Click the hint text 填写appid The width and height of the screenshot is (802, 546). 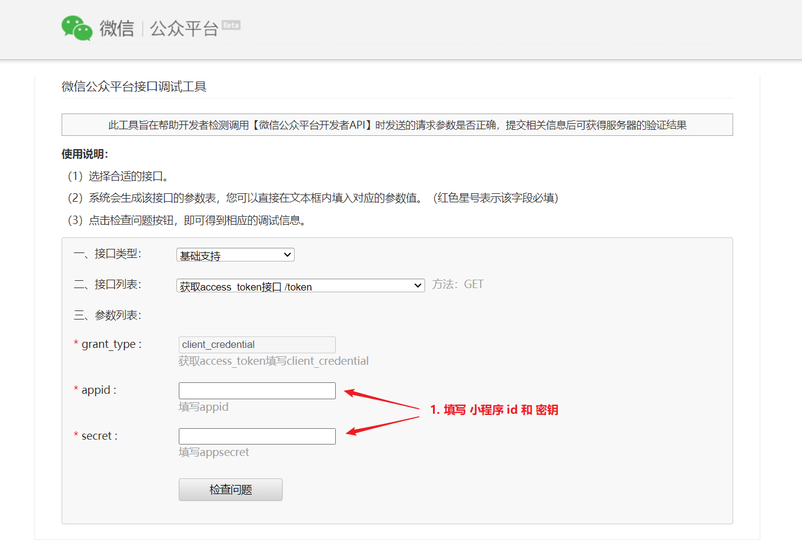pos(204,407)
